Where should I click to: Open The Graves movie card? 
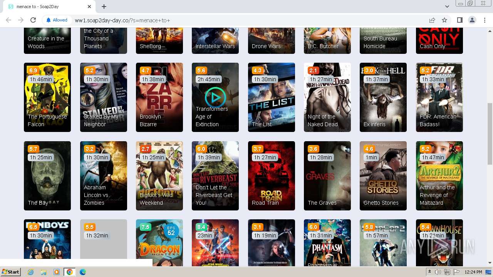pos(327,176)
